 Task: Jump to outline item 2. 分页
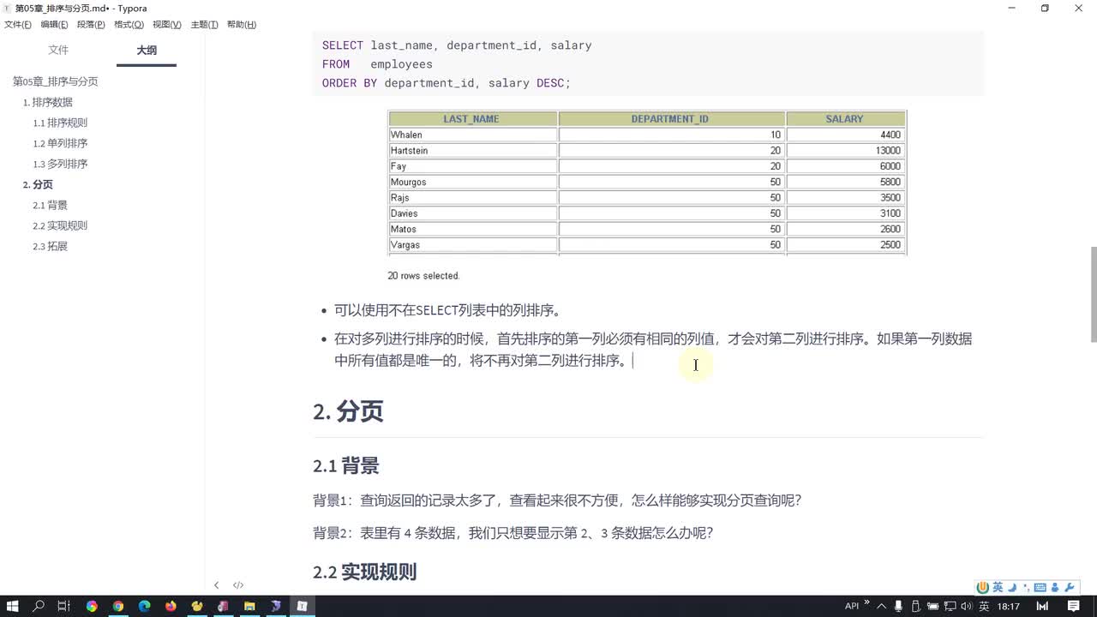(38, 184)
